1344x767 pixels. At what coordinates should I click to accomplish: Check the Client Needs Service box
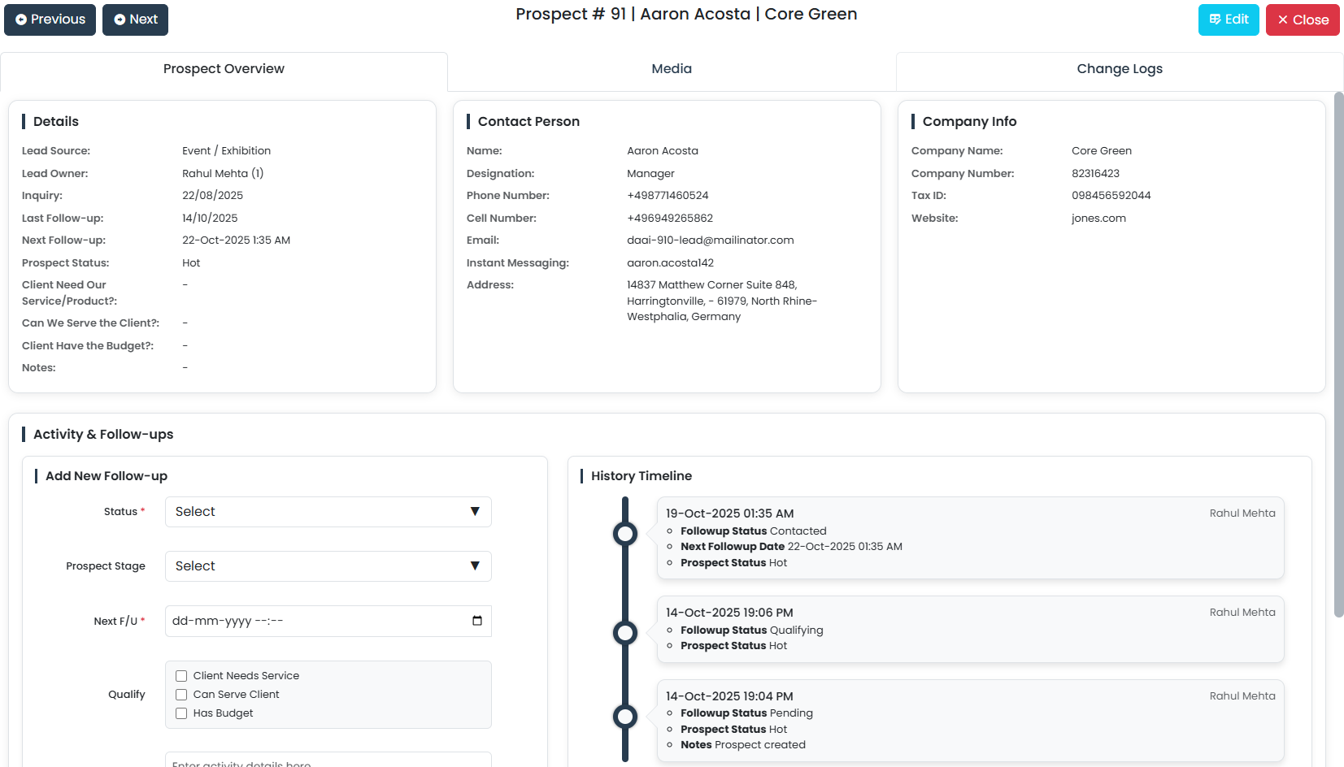point(181,675)
